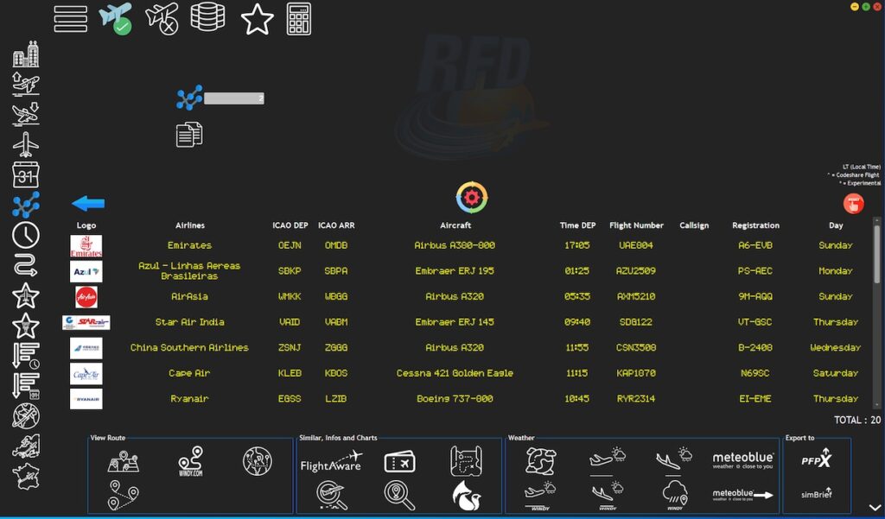Screen dimensions: 885x519
Task: Click the white fox icon
Action: [x=466, y=496]
